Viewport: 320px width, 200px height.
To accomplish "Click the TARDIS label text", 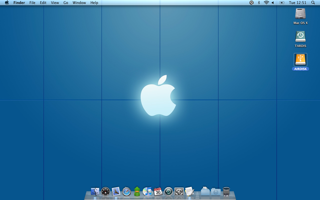I will pyautogui.click(x=300, y=46).
